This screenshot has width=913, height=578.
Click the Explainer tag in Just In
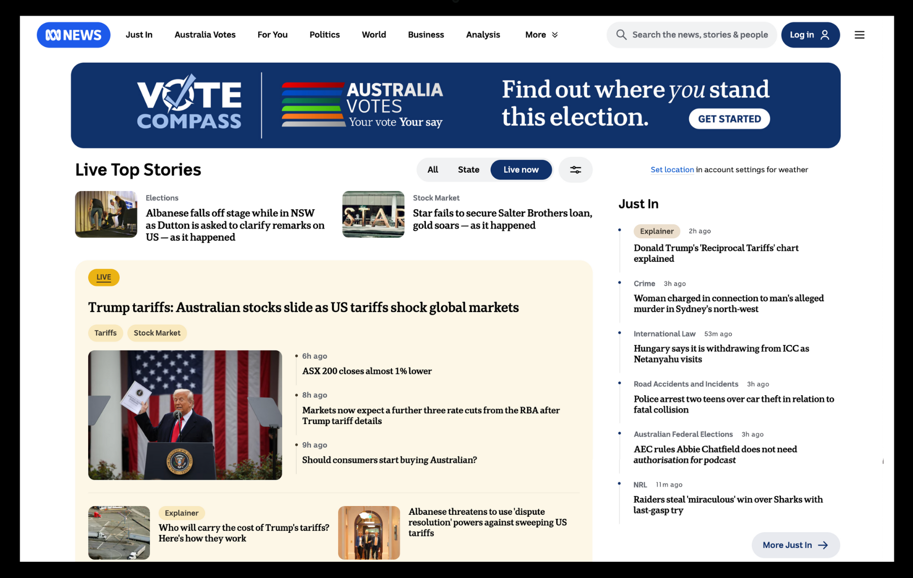(657, 231)
